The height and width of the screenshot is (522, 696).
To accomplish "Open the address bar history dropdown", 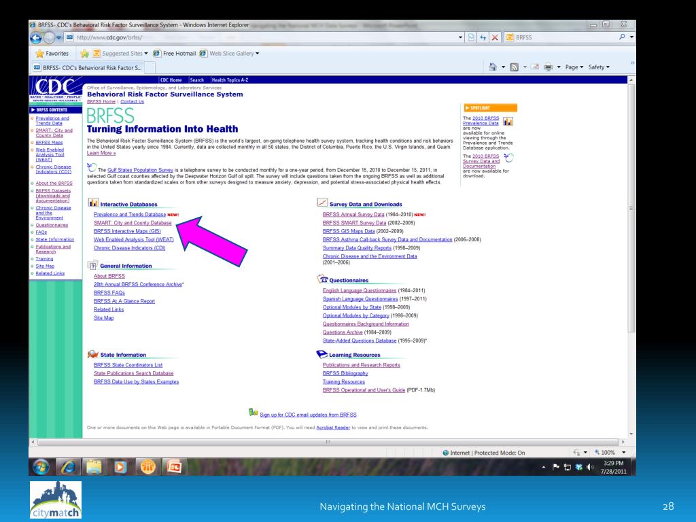I will click(460, 38).
